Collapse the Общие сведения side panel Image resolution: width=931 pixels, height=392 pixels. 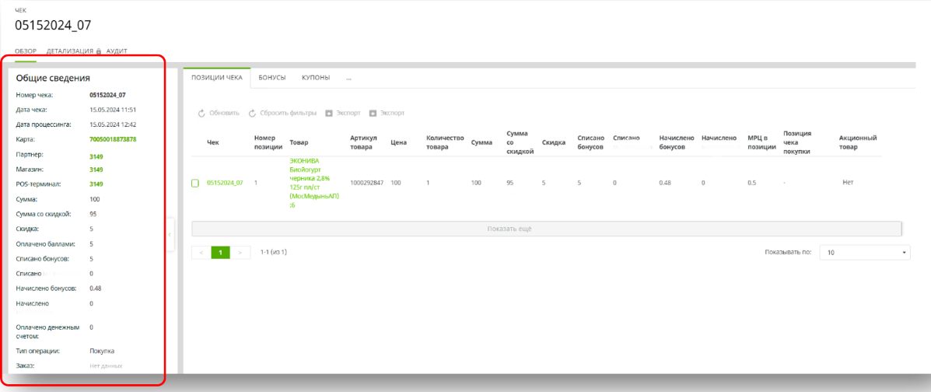pyautogui.click(x=170, y=235)
